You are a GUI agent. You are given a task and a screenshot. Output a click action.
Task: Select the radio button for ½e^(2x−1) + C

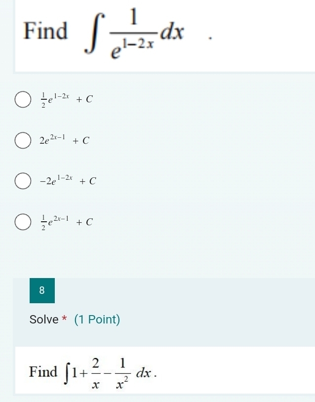[x=22, y=222]
